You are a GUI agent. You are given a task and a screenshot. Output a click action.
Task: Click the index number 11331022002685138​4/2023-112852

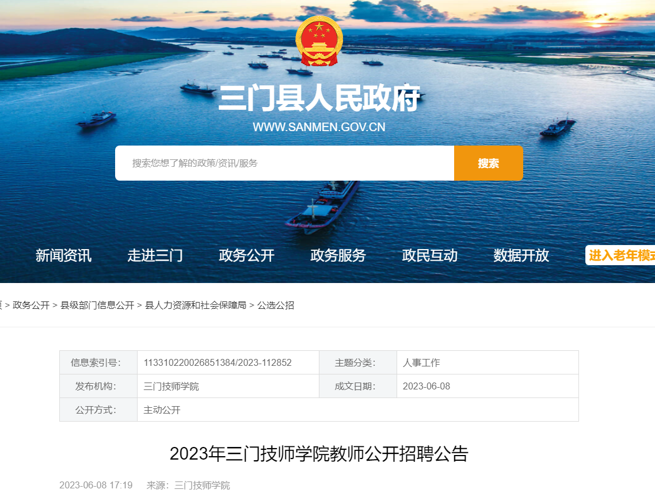218,362
